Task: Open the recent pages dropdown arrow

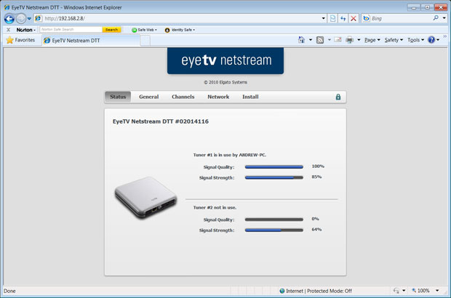Action: click(29, 19)
